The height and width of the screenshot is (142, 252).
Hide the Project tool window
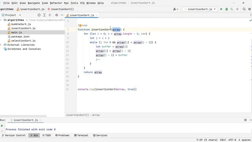tap(62, 15)
